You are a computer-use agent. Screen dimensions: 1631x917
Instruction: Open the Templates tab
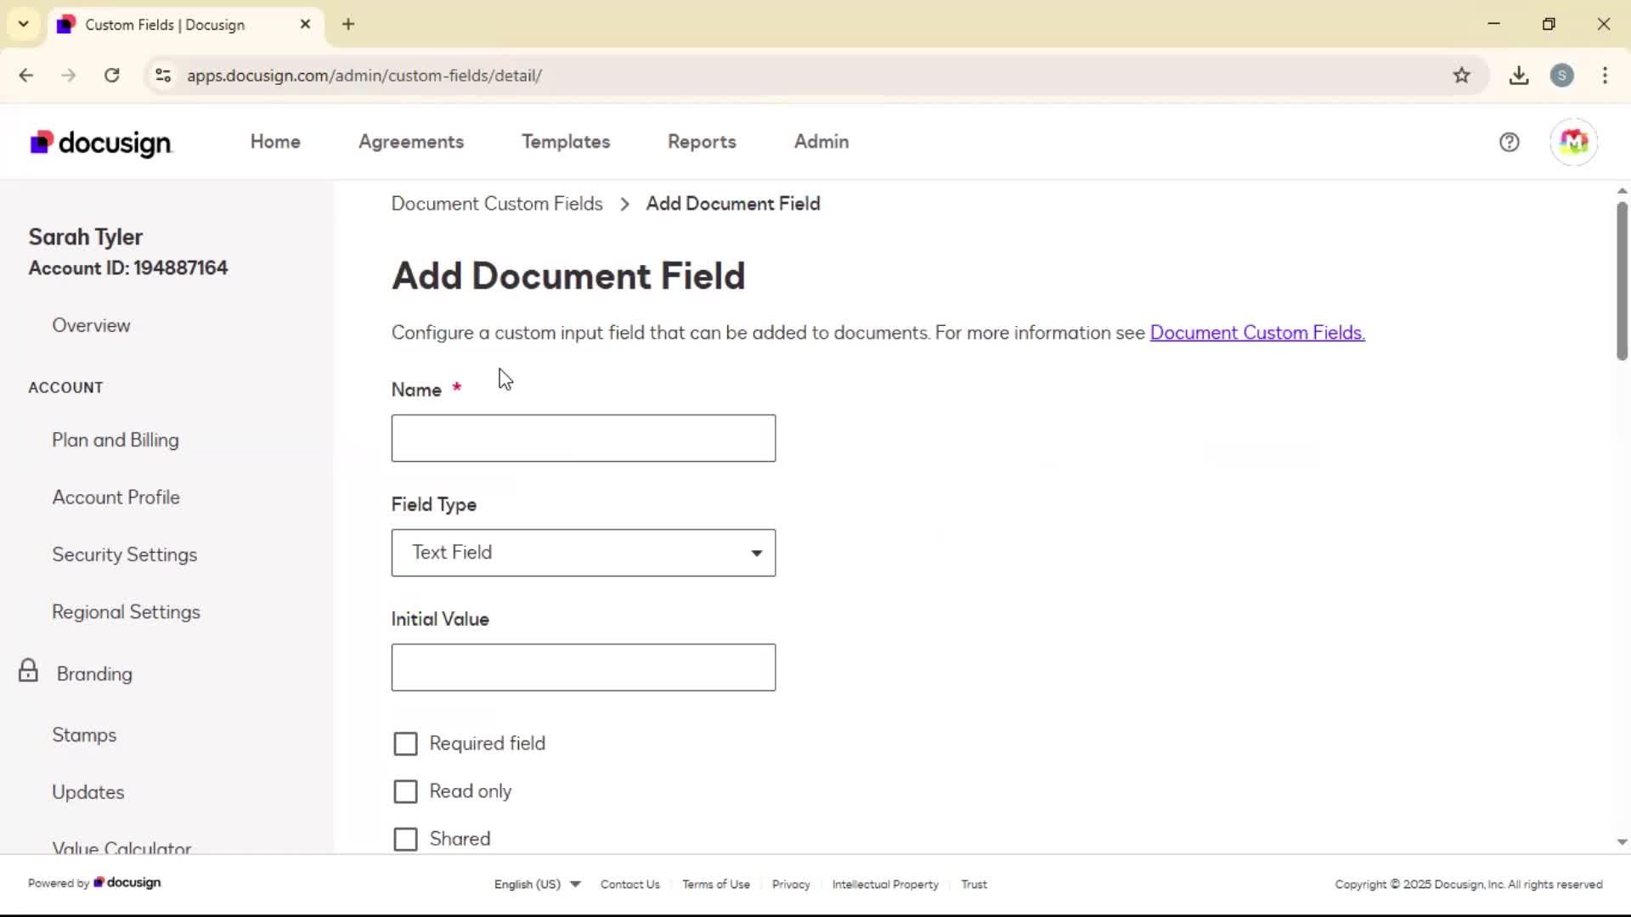pos(566,142)
